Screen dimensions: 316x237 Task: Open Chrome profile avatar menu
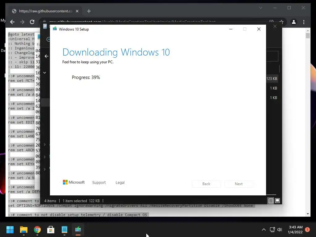tap(294, 22)
